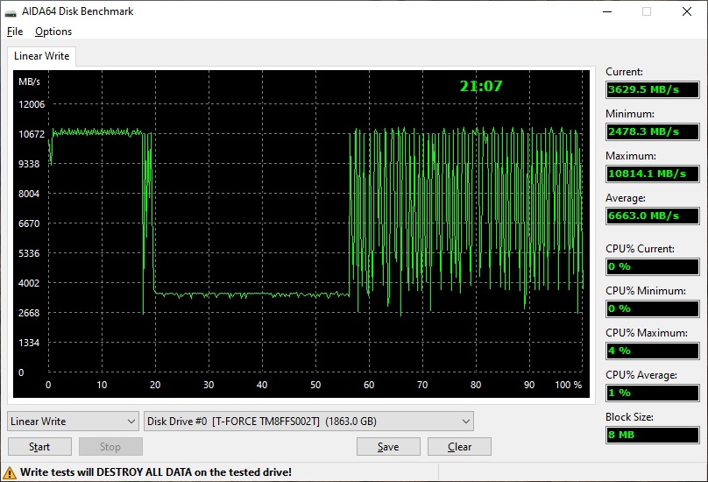Screen dimensions: 708x482
Task: Click the CPU% Maximum 4 % field
Action: pos(653,351)
